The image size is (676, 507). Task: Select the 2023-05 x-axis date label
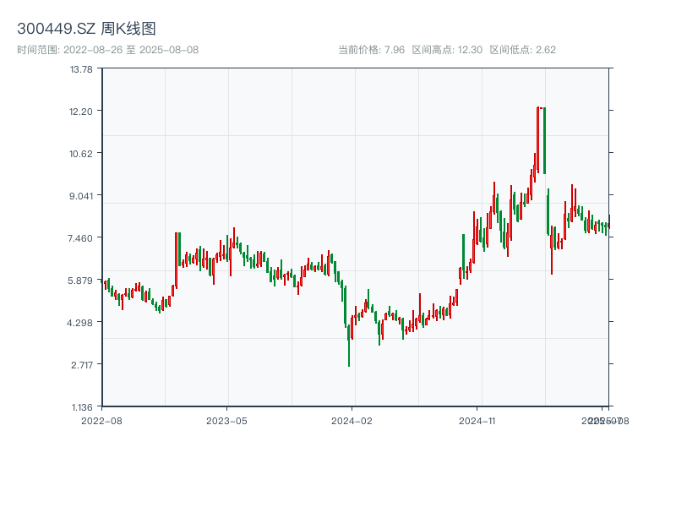pyautogui.click(x=226, y=420)
